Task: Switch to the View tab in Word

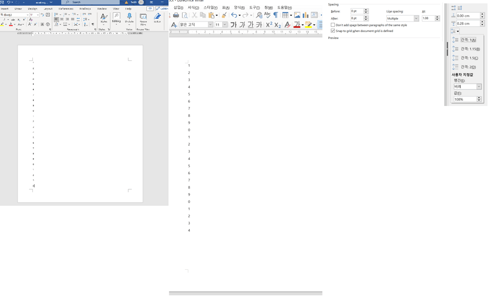Action: point(116,9)
